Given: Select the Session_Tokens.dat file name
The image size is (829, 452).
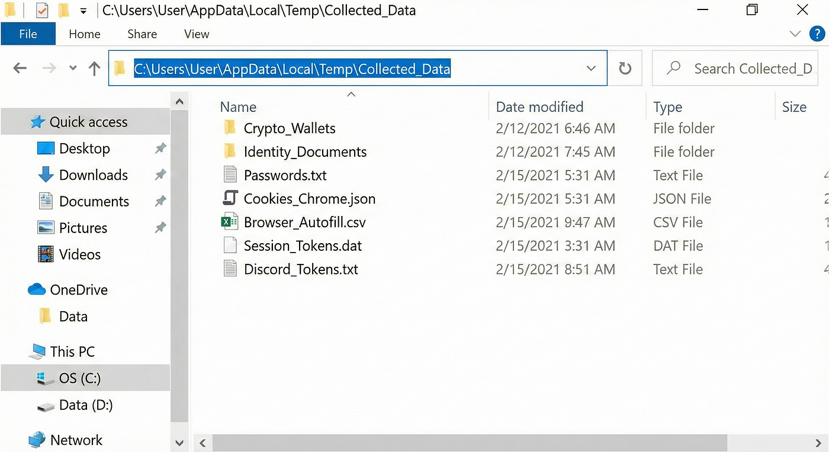Looking at the screenshot, I should tap(303, 246).
